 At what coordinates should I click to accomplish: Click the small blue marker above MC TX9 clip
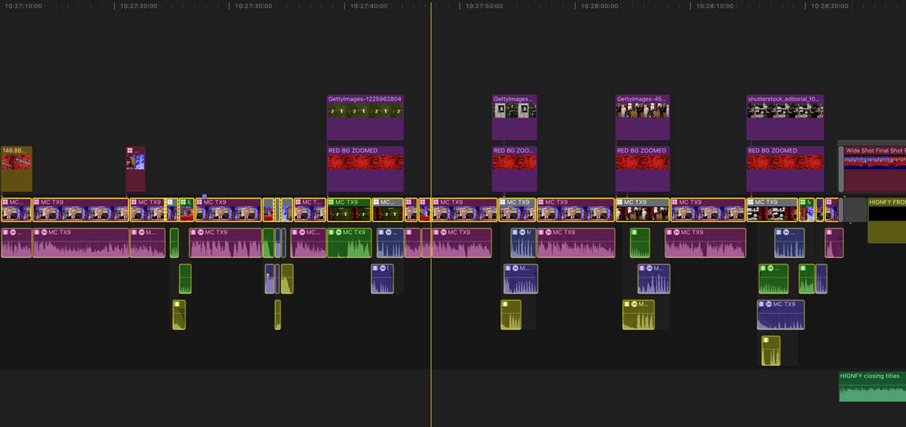coord(205,195)
